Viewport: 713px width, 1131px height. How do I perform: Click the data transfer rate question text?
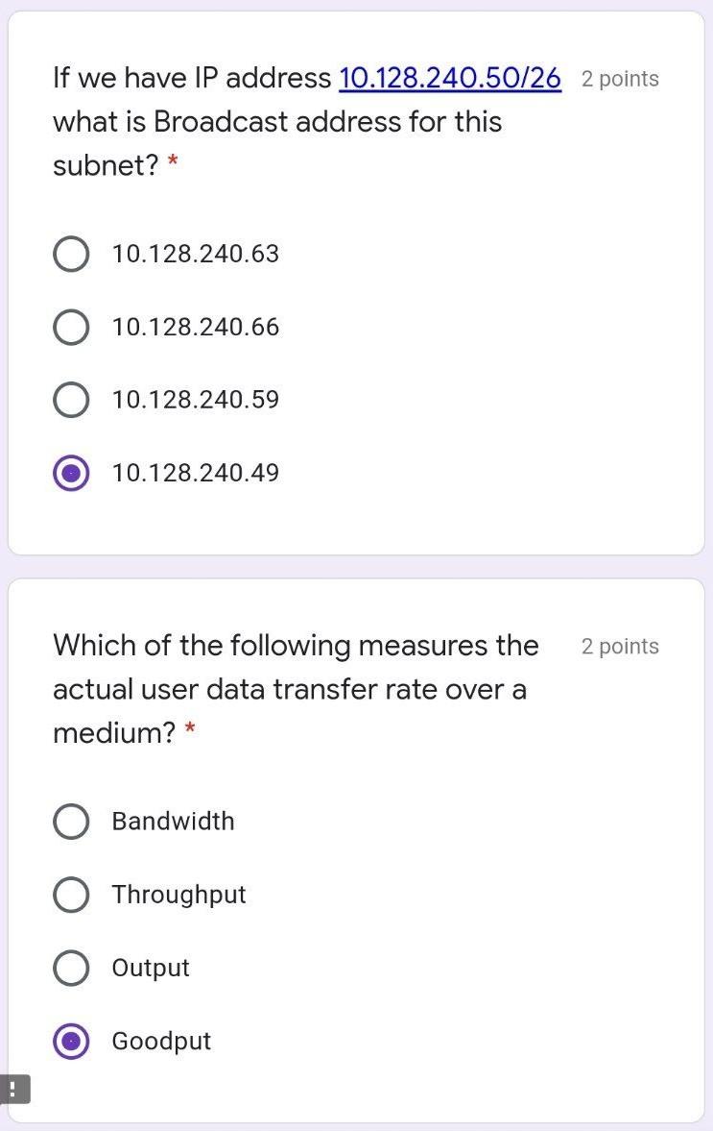288,689
